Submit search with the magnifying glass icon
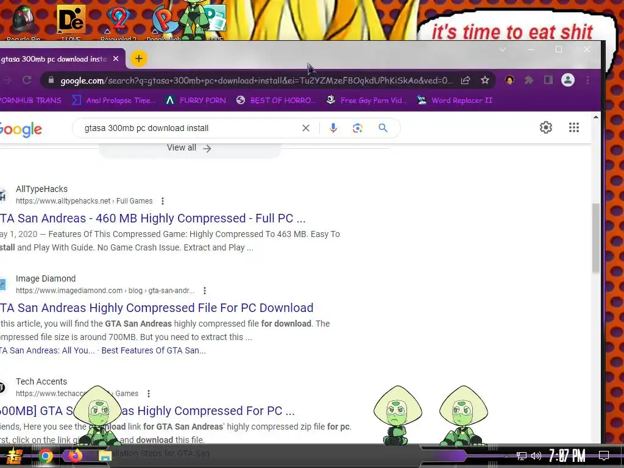Screen dimensions: 624x468 [x=383, y=128]
